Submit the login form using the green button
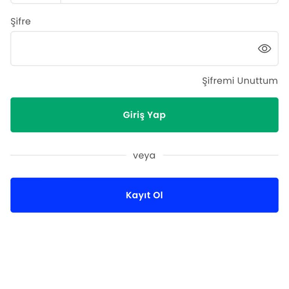 [144, 115]
